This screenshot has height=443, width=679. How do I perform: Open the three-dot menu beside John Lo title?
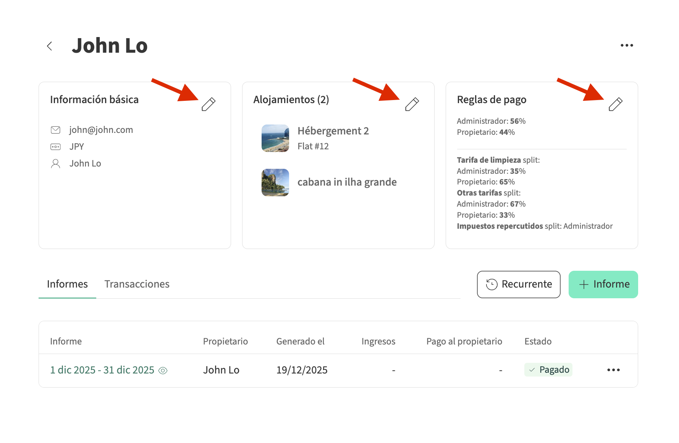[626, 45]
